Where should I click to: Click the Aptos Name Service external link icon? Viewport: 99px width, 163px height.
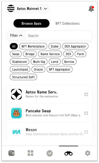coord(86,95)
